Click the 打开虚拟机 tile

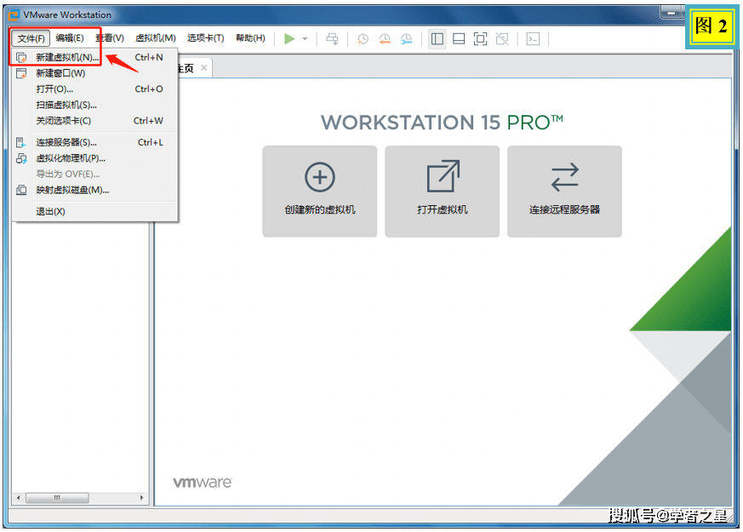[x=442, y=191]
